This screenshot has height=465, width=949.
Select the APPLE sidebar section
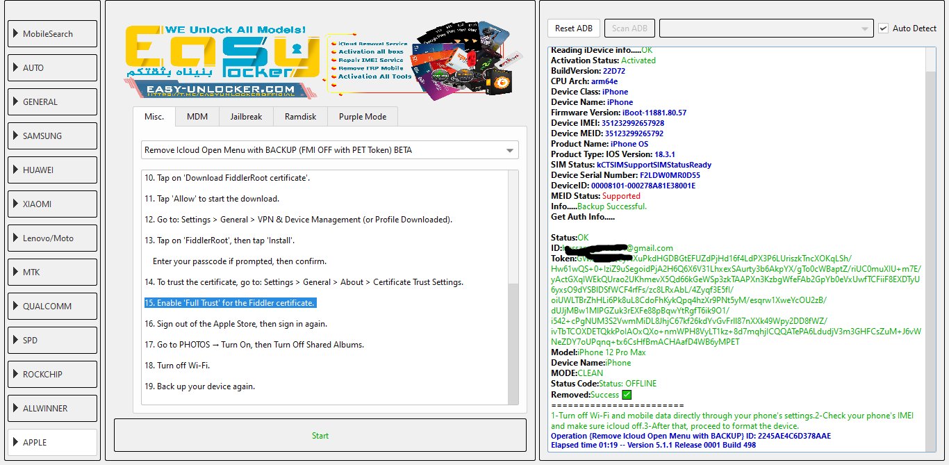[x=52, y=442]
